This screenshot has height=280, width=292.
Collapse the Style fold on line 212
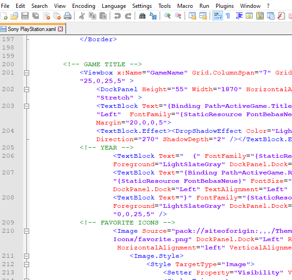click(x=27, y=264)
